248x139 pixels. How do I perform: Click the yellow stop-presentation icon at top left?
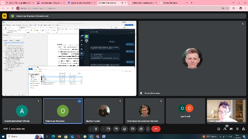[4, 16]
